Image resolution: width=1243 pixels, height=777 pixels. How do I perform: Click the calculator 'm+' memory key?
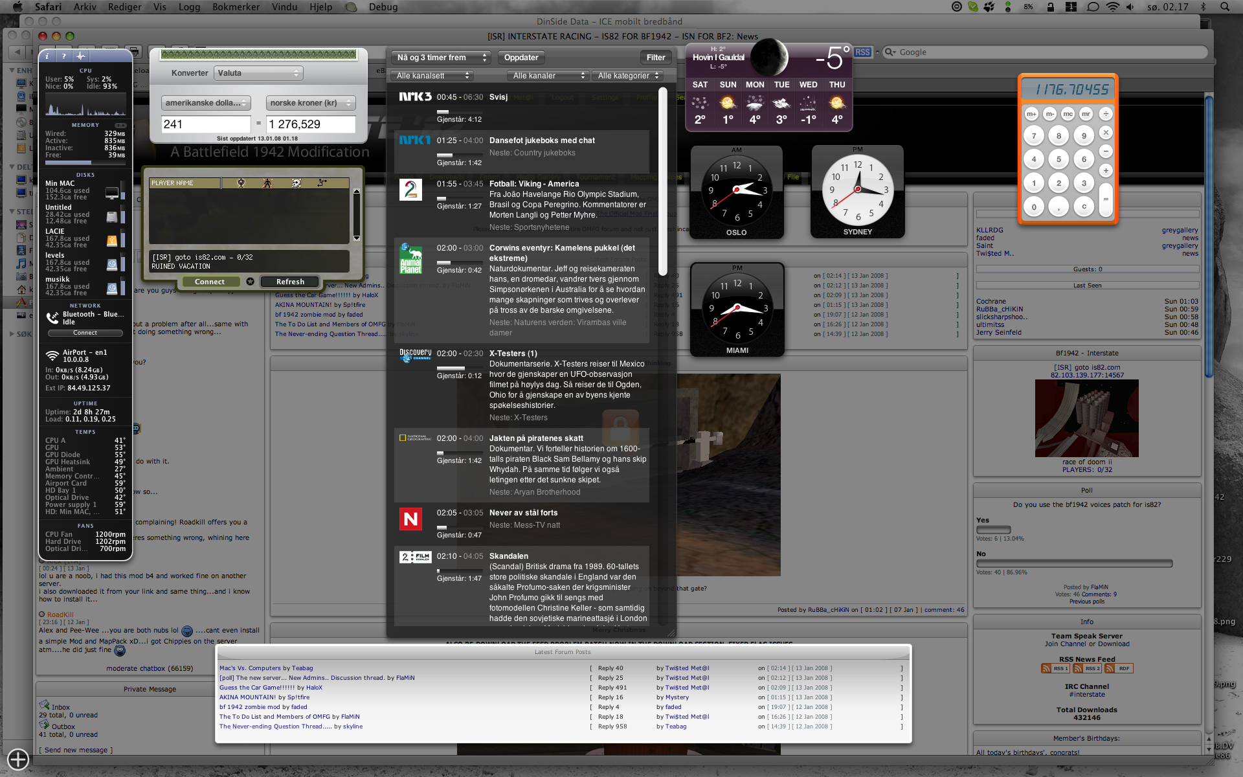click(x=1031, y=114)
